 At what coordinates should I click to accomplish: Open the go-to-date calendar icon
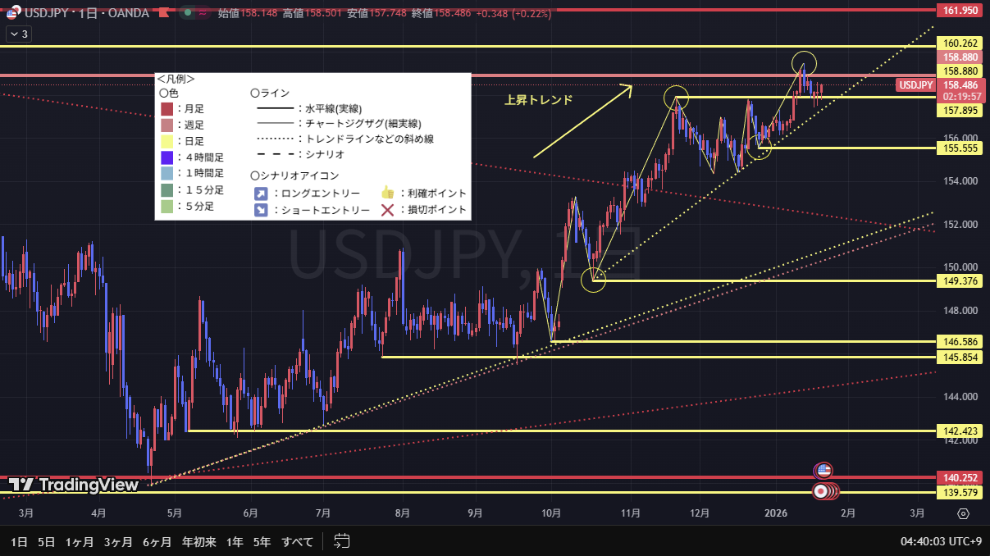pyautogui.click(x=343, y=541)
